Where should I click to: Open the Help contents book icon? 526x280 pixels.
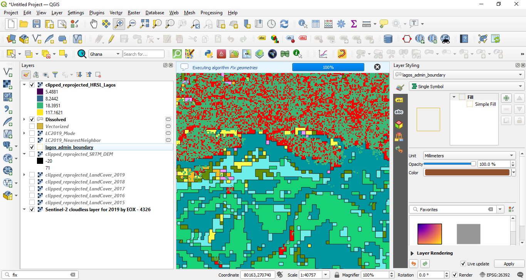(464, 39)
